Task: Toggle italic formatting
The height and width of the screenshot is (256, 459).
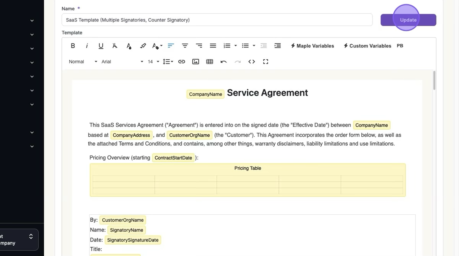Action: [87, 46]
